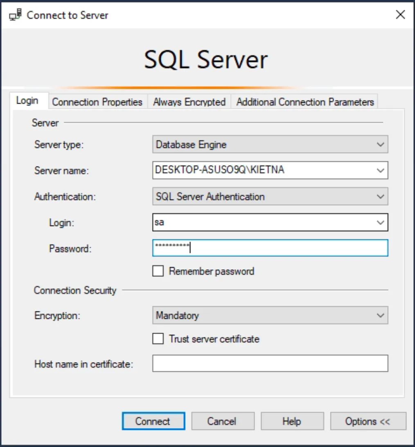Collapse options with Options << button
This screenshot has width=415, height=447.
coord(368,421)
